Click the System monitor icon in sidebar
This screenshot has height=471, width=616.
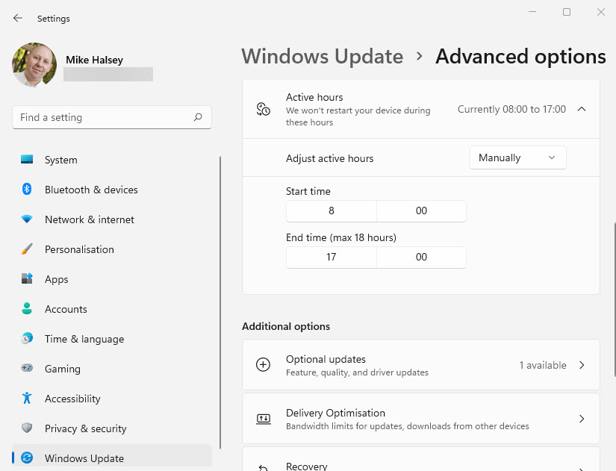coord(27,160)
